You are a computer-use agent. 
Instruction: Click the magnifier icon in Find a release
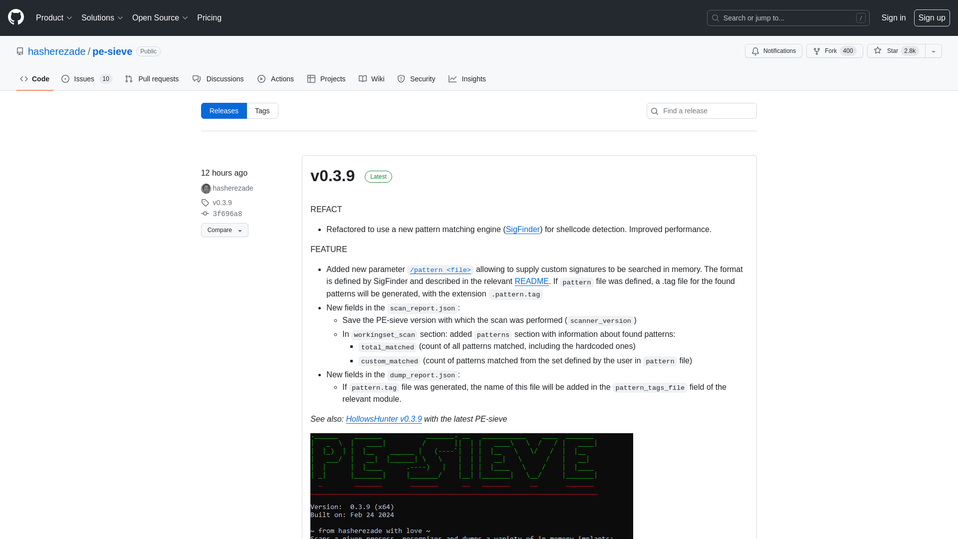pos(655,111)
